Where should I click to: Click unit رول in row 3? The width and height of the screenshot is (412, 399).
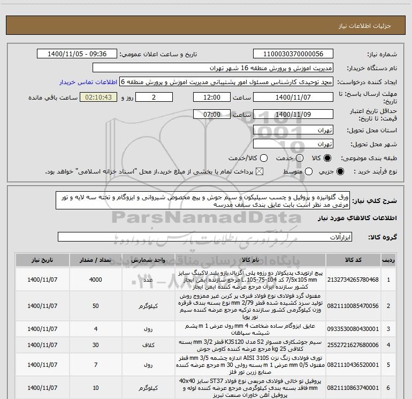tap(148, 329)
